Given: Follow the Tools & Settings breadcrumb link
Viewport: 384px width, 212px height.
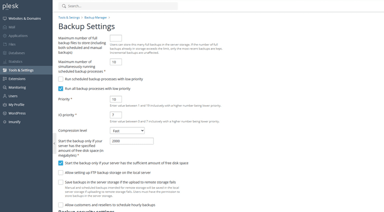Looking at the screenshot, I should coord(69,17).
